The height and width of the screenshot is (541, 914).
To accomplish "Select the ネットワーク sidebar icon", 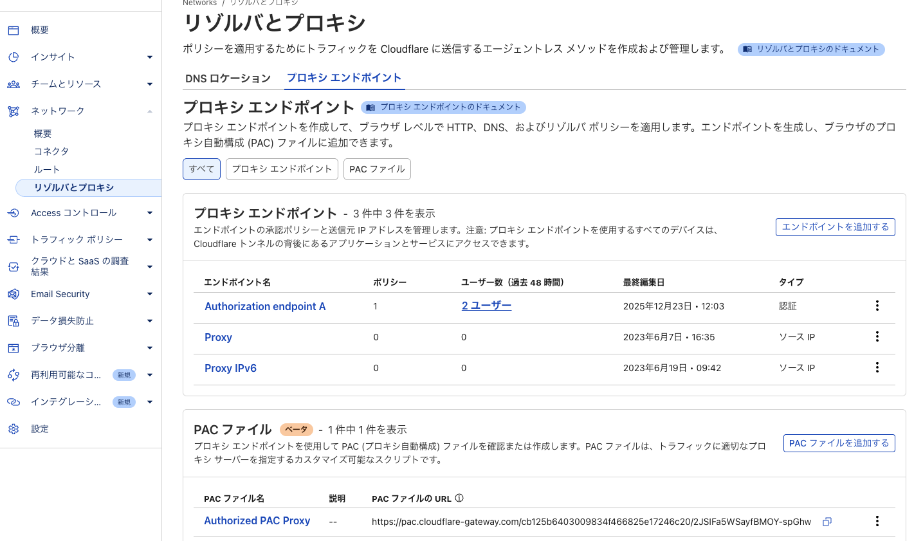I will click(14, 111).
